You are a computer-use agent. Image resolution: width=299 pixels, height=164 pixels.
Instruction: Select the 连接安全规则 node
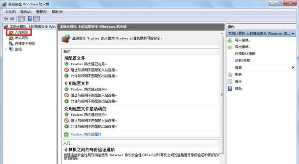click(25, 43)
